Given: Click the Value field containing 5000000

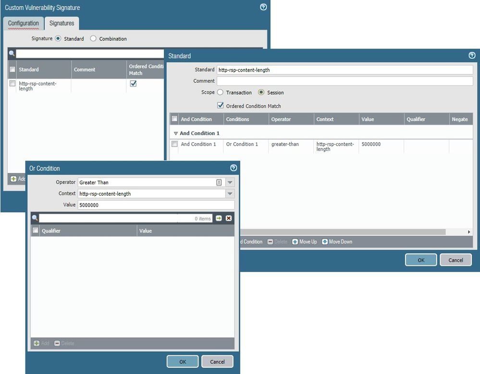Looking at the screenshot, I should pos(156,205).
